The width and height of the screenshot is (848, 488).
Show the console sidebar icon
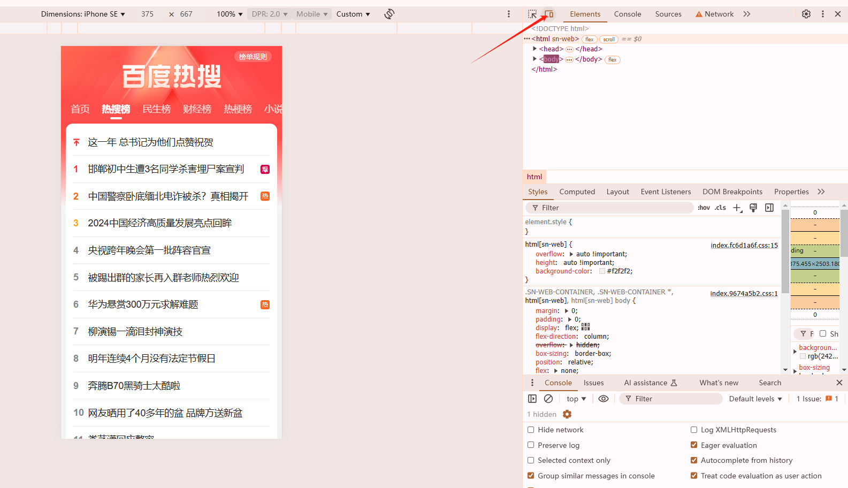(x=532, y=399)
